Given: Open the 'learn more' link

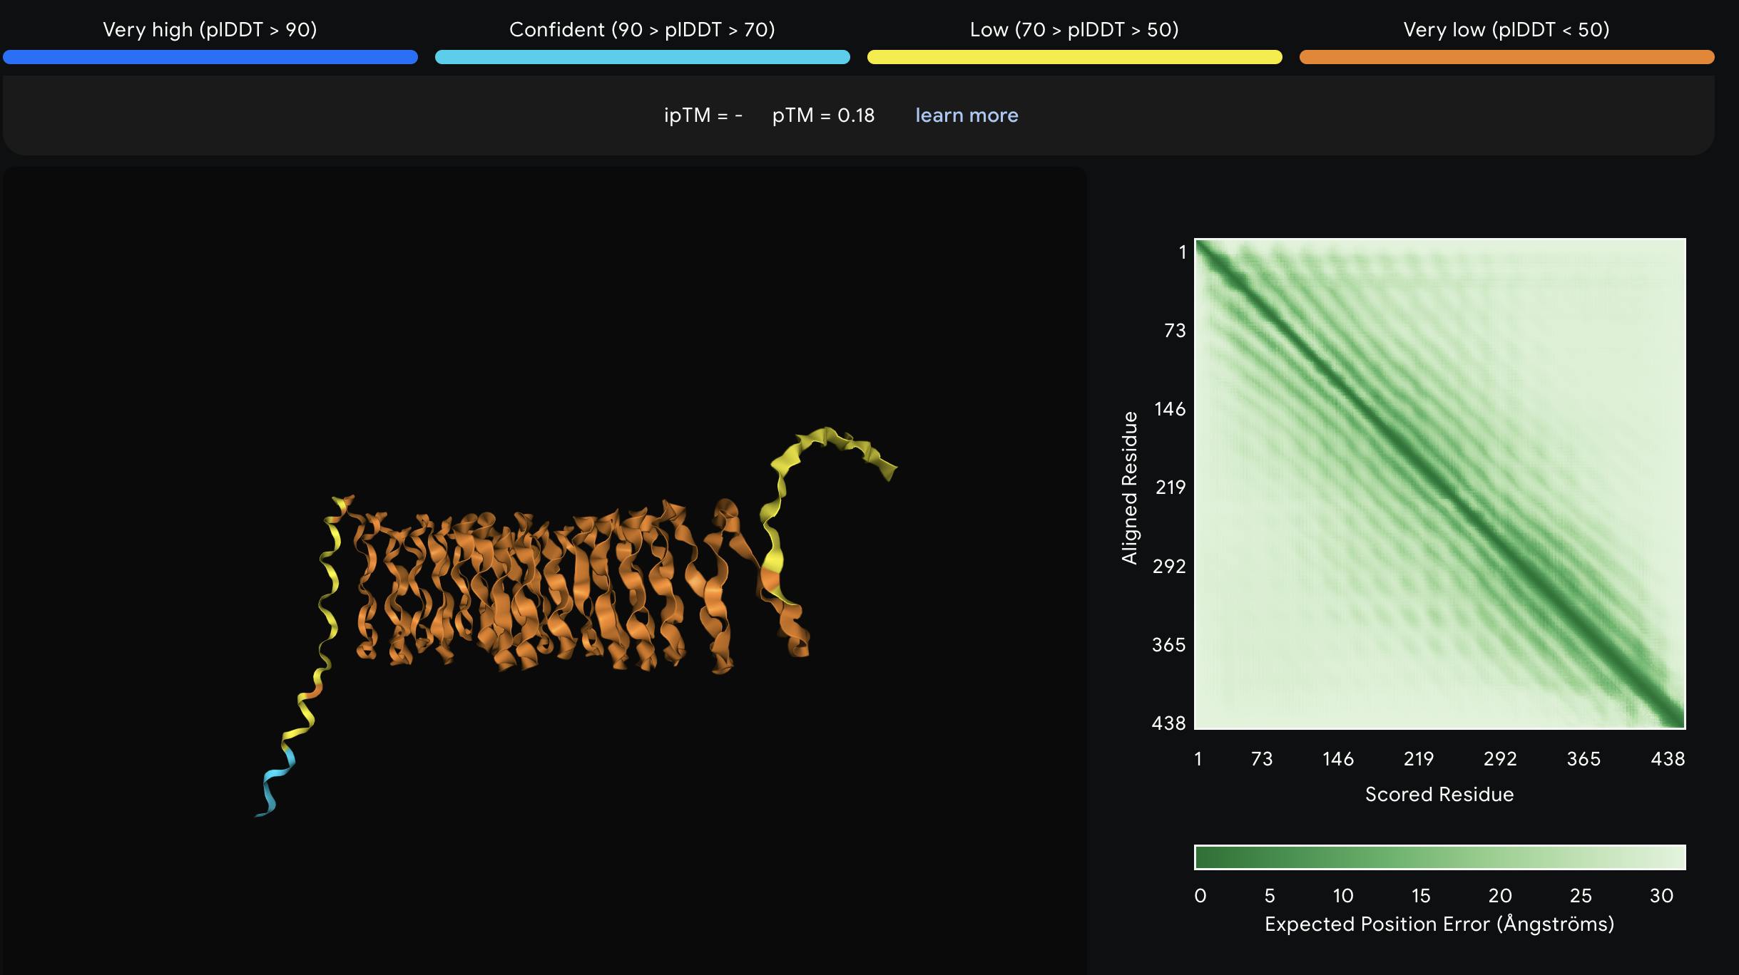Looking at the screenshot, I should pos(966,115).
